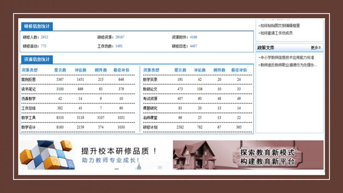Screen dimensions: 343x193
Task: Open the 如何粘贴图文到编辑框里 help article
Action: pos(280,26)
